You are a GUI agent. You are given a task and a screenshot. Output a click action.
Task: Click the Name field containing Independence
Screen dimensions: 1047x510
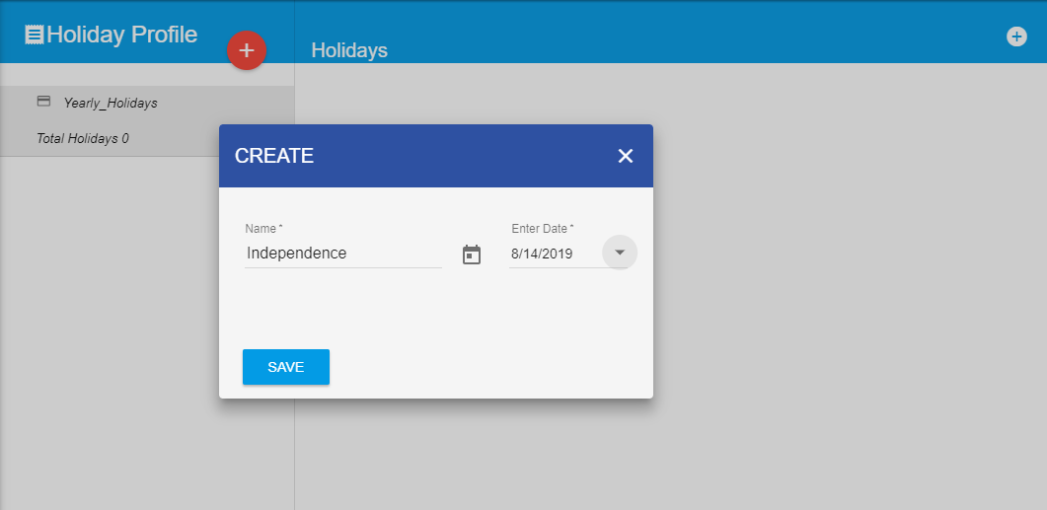click(342, 254)
